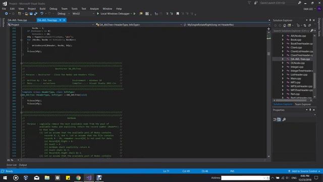Open the Edit menu
The image size is (323, 182).
click(12, 9)
